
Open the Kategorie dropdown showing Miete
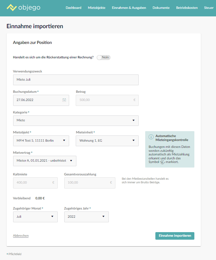coord(76,121)
